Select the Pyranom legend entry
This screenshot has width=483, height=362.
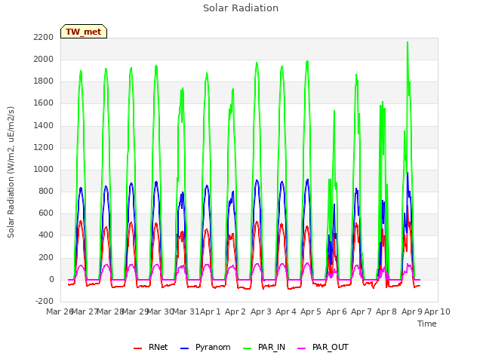coord(205,347)
